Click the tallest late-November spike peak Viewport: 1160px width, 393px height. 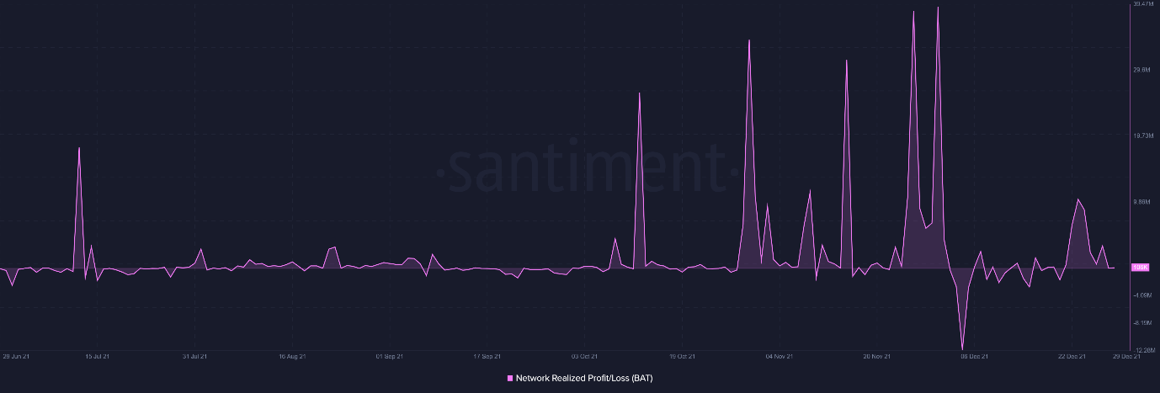coord(938,8)
